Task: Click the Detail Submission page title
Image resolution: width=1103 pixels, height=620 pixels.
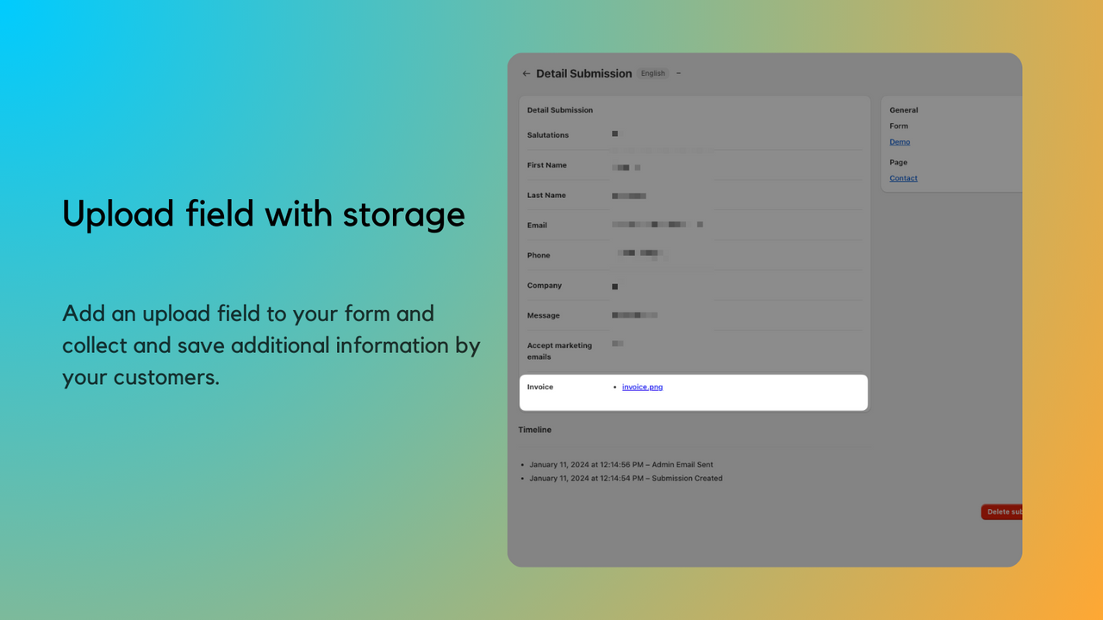Action: click(x=584, y=74)
